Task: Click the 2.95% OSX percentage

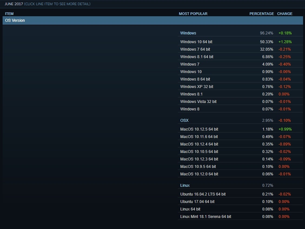Action: click(x=268, y=121)
